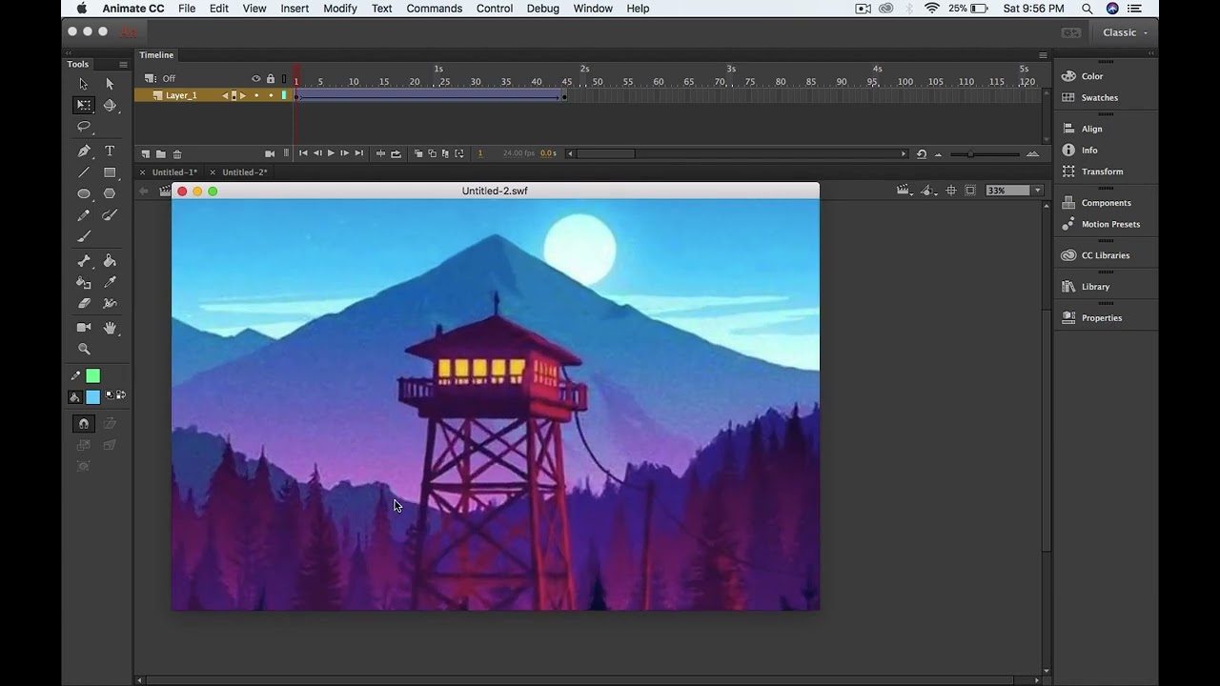Select the Paint Bucket tool
1220x686 pixels.
110,260
